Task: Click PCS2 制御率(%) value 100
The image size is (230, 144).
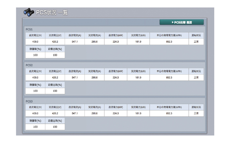Action: [x=35, y=91]
